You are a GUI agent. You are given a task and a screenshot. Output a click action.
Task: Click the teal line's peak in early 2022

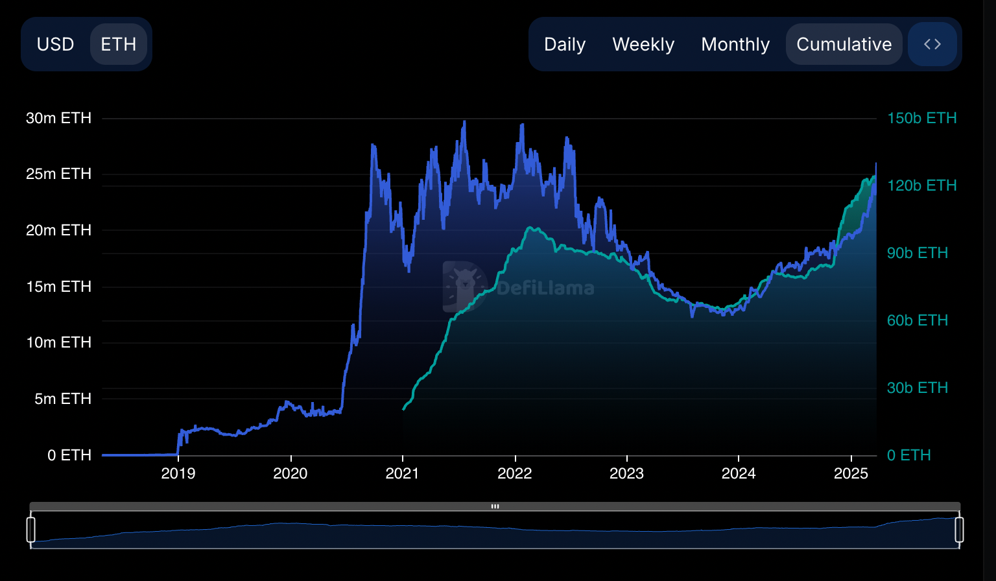[532, 228]
